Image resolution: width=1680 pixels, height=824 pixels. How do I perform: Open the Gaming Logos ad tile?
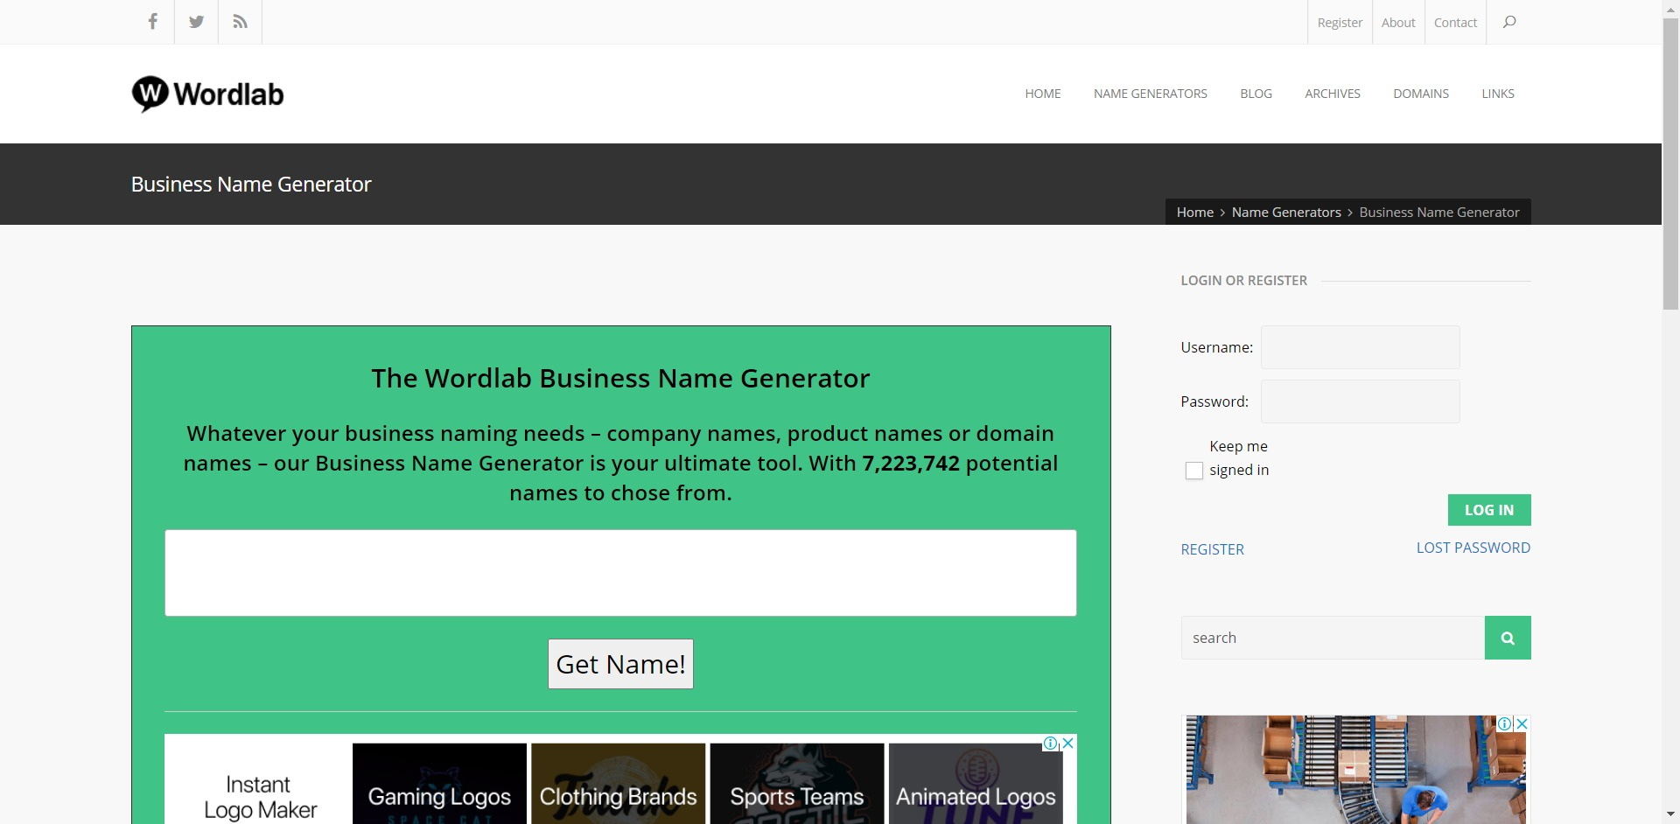click(x=439, y=784)
